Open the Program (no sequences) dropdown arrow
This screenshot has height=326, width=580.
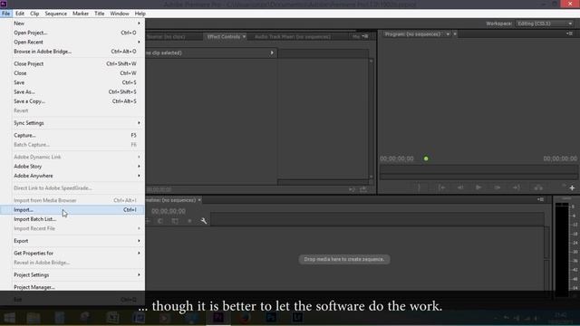[x=448, y=34]
